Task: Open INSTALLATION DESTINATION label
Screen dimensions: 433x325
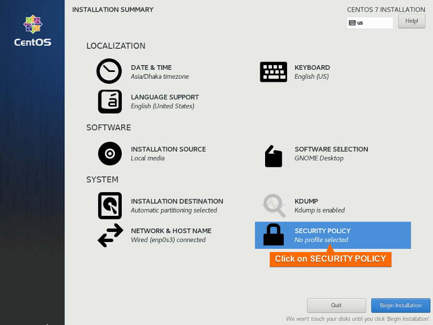Action: coord(177,201)
